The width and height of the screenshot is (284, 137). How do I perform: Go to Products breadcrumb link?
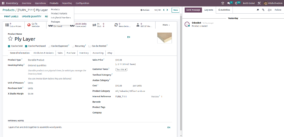pyautogui.click(x=8, y=10)
